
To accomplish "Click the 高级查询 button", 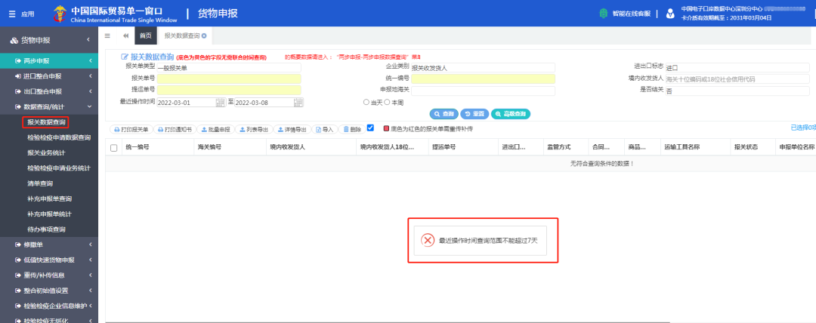I will tap(511, 114).
